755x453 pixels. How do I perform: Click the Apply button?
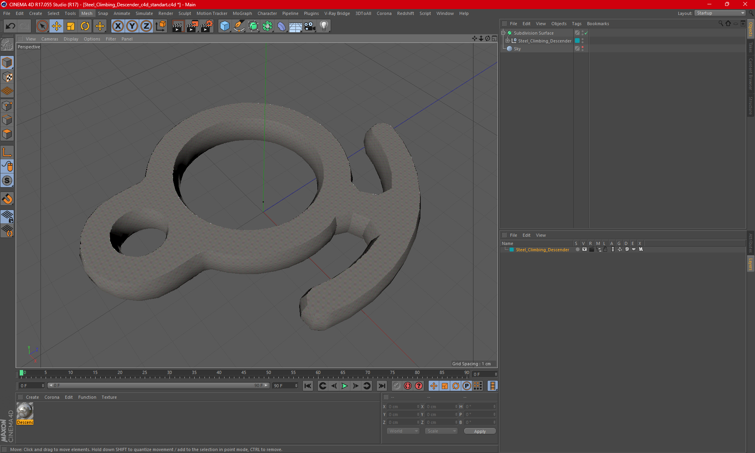pos(480,431)
